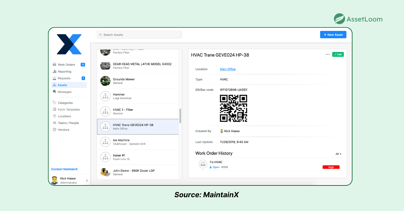Select John Deere - 650K Dozer LGP row
The height and width of the screenshot is (211, 404).
pyautogui.click(x=138, y=172)
